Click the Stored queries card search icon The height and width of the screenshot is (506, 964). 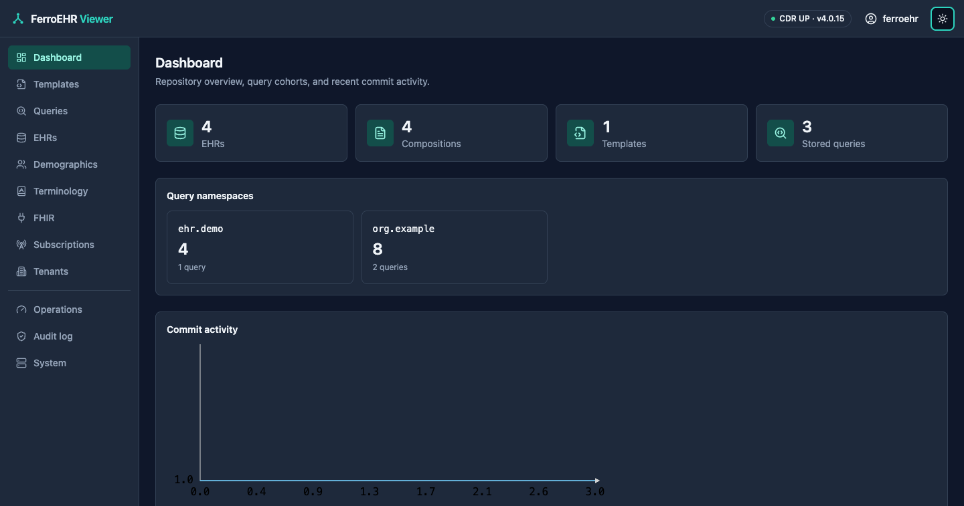[781, 133]
